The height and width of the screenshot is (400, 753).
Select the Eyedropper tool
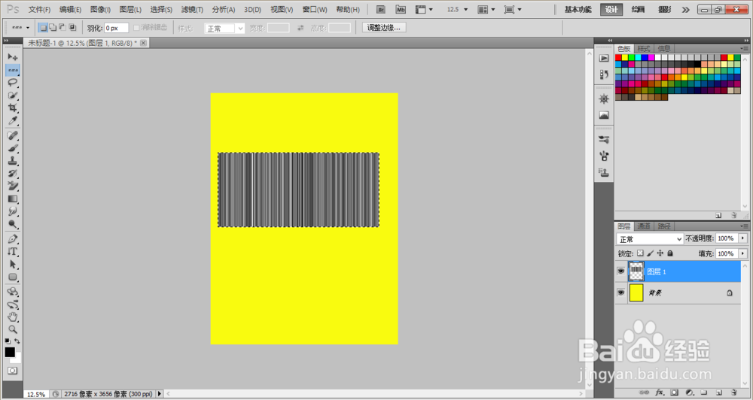pyautogui.click(x=13, y=120)
